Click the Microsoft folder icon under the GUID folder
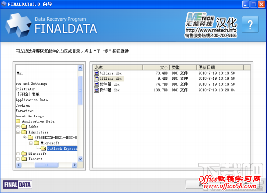This screenshot has width=267, height=193. point(36,143)
